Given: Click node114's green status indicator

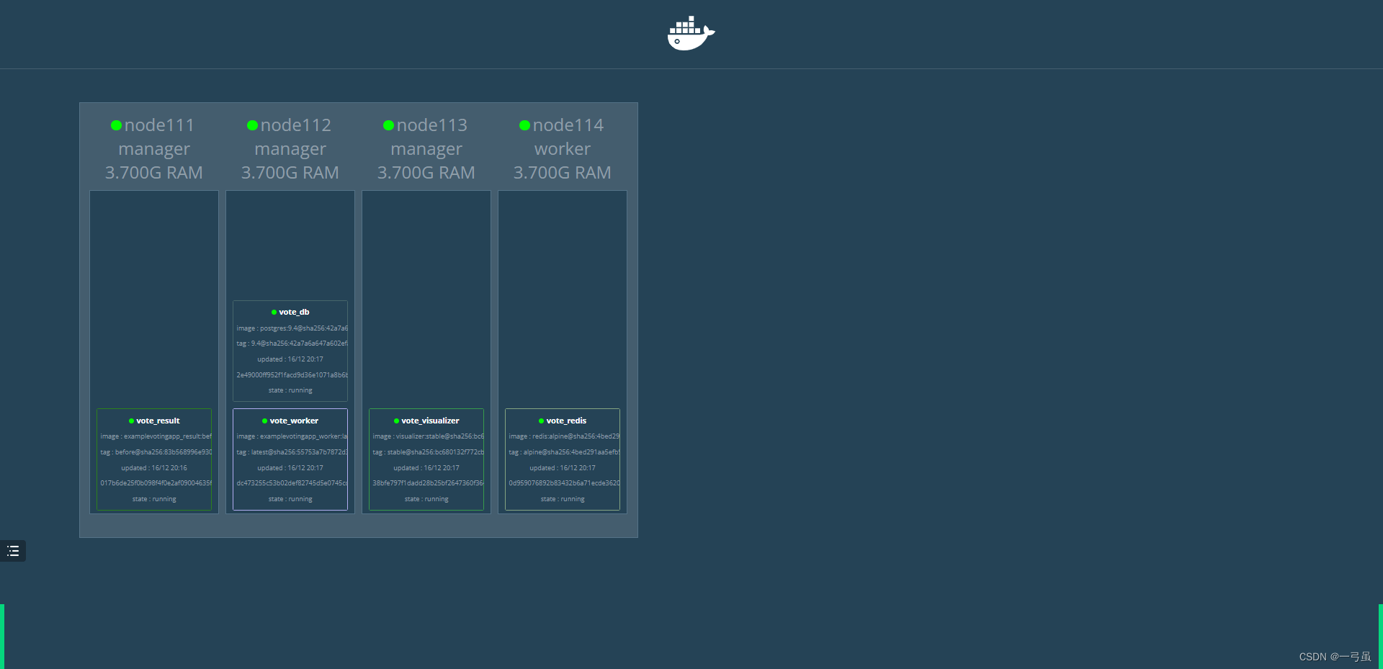Looking at the screenshot, I should (x=524, y=125).
